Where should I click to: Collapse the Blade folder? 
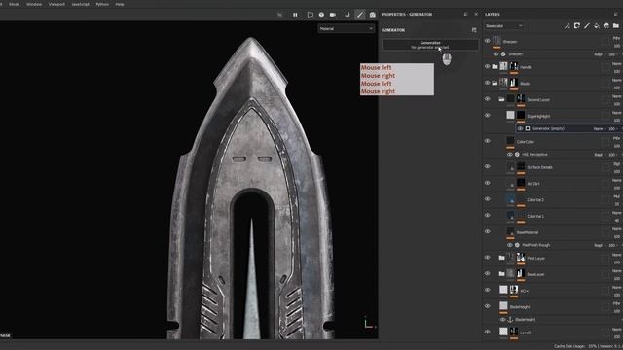(x=495, y=83)
